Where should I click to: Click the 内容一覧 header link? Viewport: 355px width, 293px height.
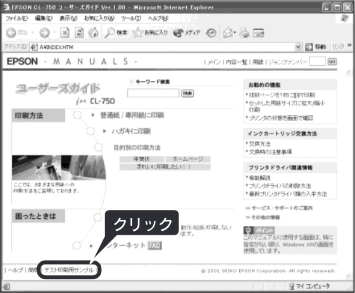(x=237, y=62)
